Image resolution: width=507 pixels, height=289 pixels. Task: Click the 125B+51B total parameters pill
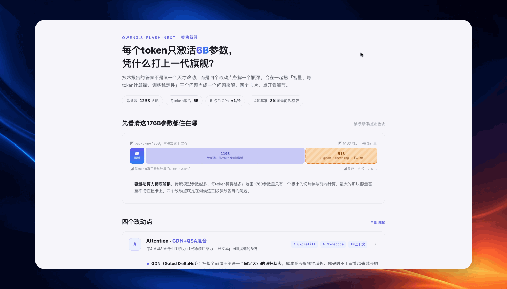(142, 101)
